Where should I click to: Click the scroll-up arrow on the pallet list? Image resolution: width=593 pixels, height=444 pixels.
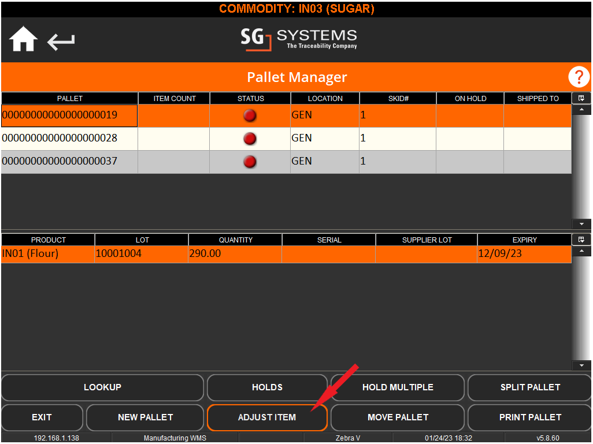(581, 109)
